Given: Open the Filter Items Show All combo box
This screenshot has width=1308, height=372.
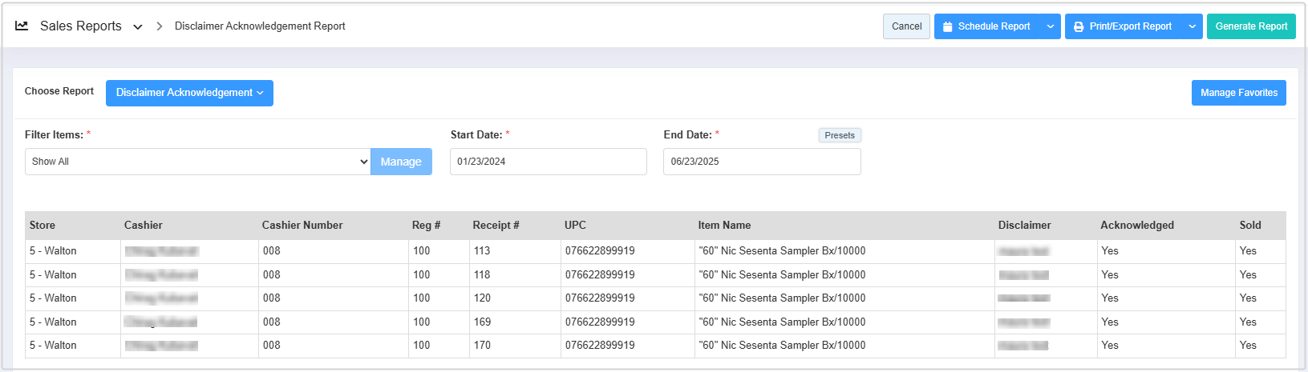Looking at the screenshot, I should point(197,162).
